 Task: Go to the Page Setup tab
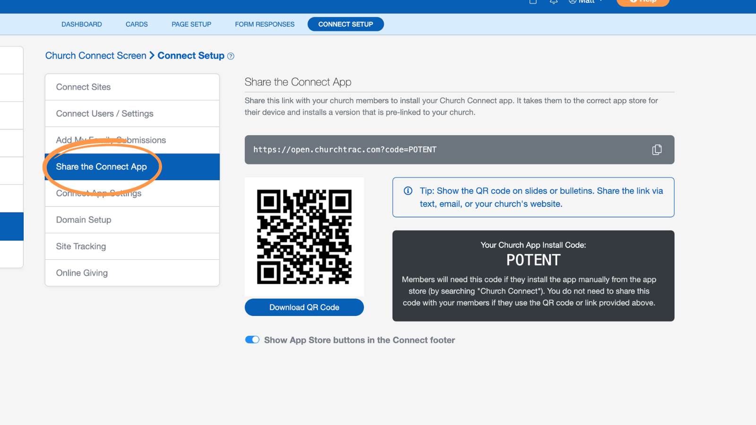(x=191, y=24)
